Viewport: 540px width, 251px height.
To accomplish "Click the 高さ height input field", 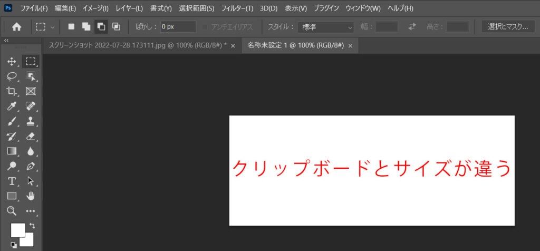I will pos(457,27).
